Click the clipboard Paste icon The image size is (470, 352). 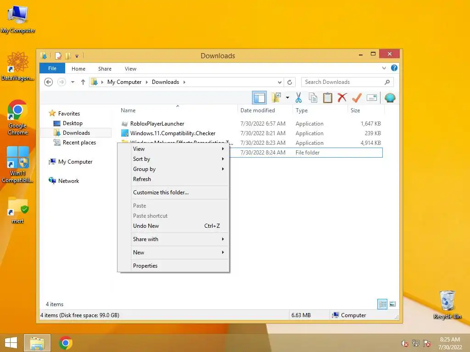click(x=327, y=98)
